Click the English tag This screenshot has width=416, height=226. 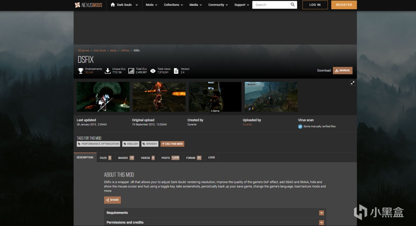(131, 144)
